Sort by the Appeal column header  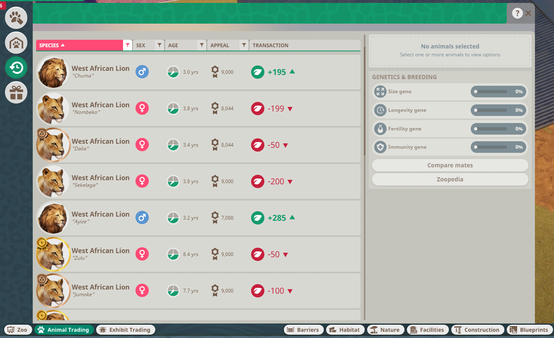coord(223,45)
